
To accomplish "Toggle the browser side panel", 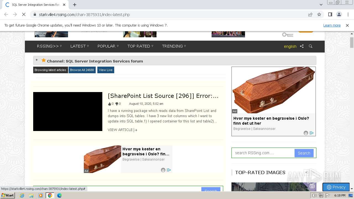I will click(x=330, y=15).
